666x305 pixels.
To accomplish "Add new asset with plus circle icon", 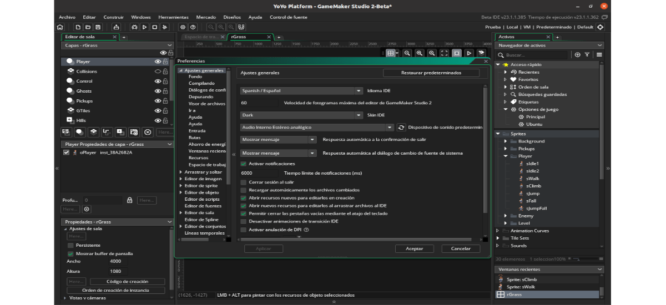I will (x=577, y=55).
